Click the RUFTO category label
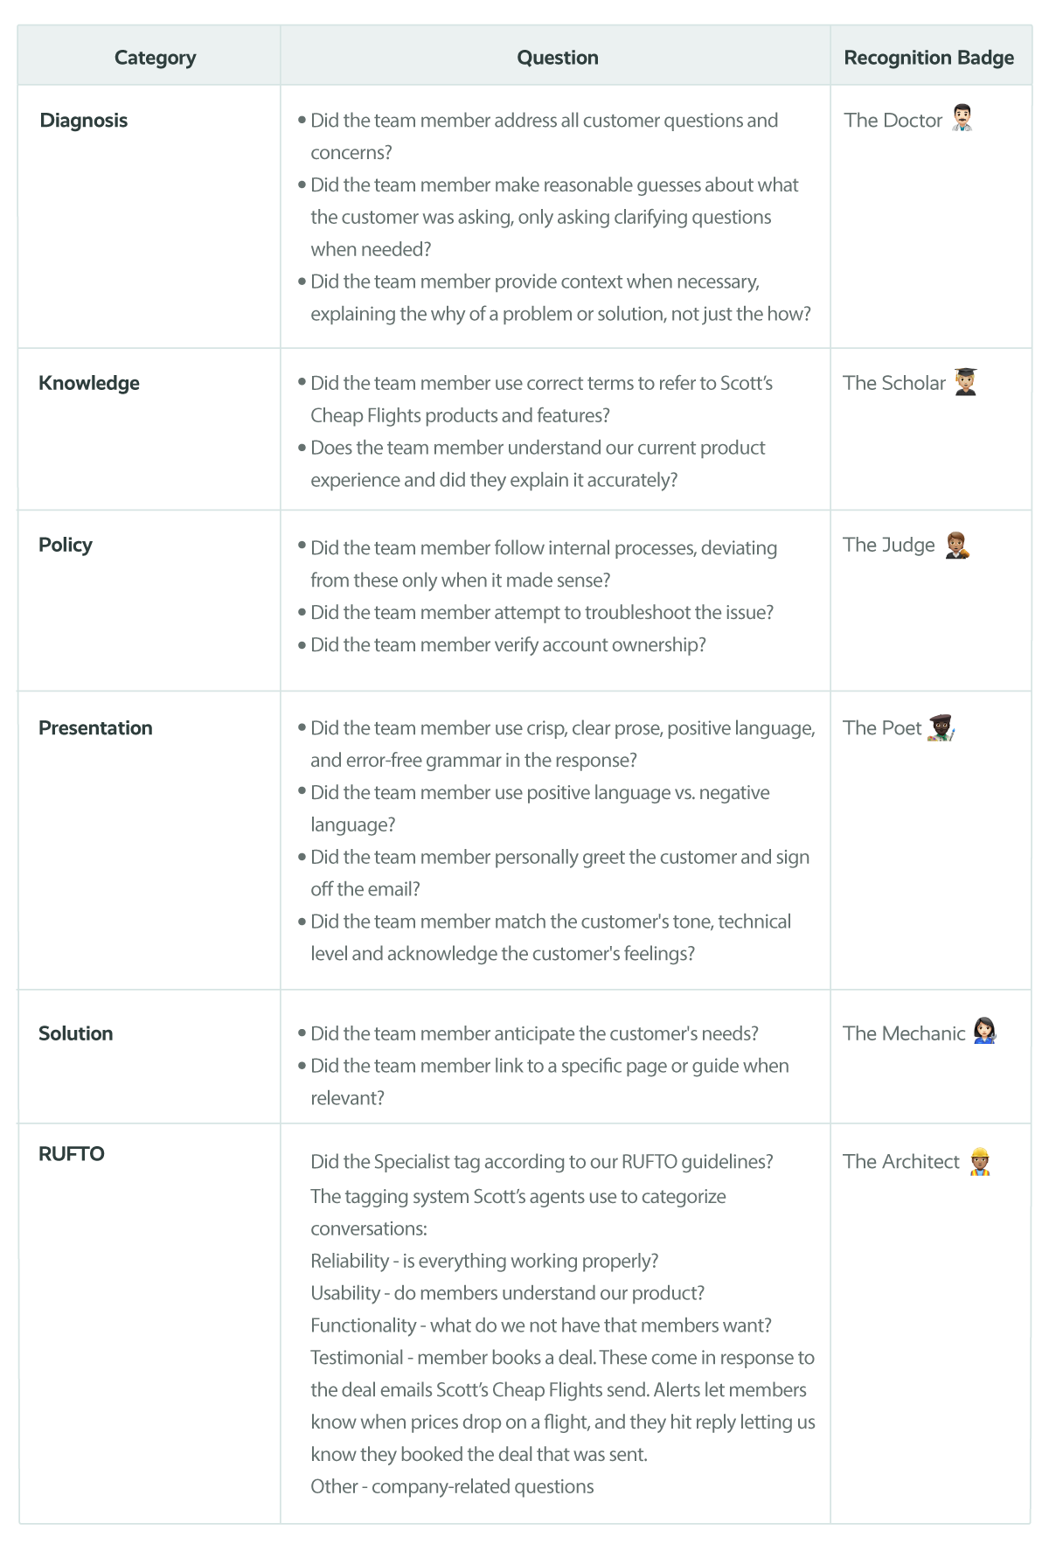The height and width of the screenshot is (1544, 1049). coord(72,1154)
